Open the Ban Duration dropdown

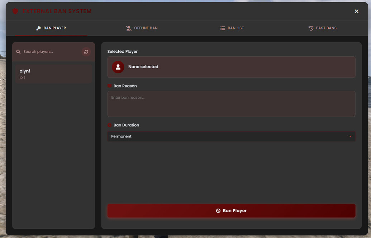(231, 136)
